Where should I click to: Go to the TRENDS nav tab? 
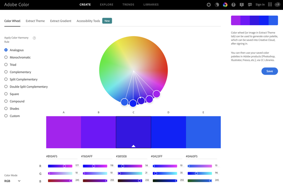click(x=128, y=5)
